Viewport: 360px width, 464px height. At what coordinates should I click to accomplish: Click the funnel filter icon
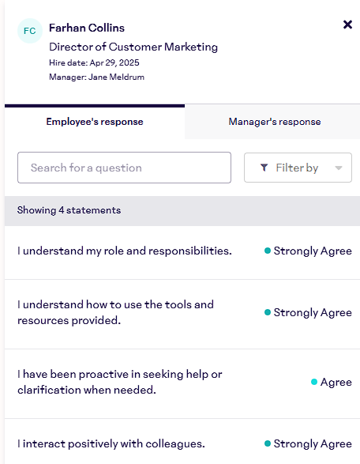tap(264, 168)
